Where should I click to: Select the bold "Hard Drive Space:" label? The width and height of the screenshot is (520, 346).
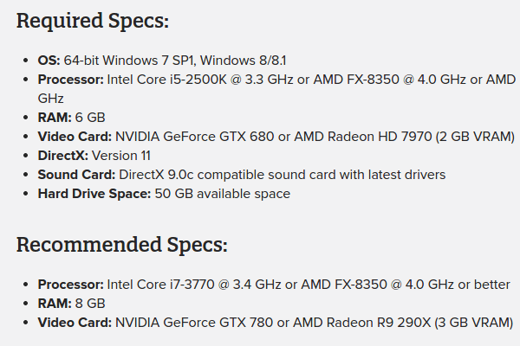click(x=94, y=194)
